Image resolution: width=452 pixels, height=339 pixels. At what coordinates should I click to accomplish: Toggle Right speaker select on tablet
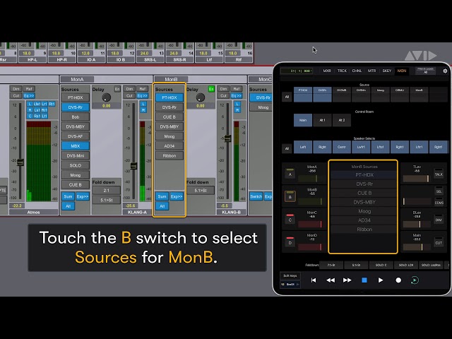[x=322, y=147]
